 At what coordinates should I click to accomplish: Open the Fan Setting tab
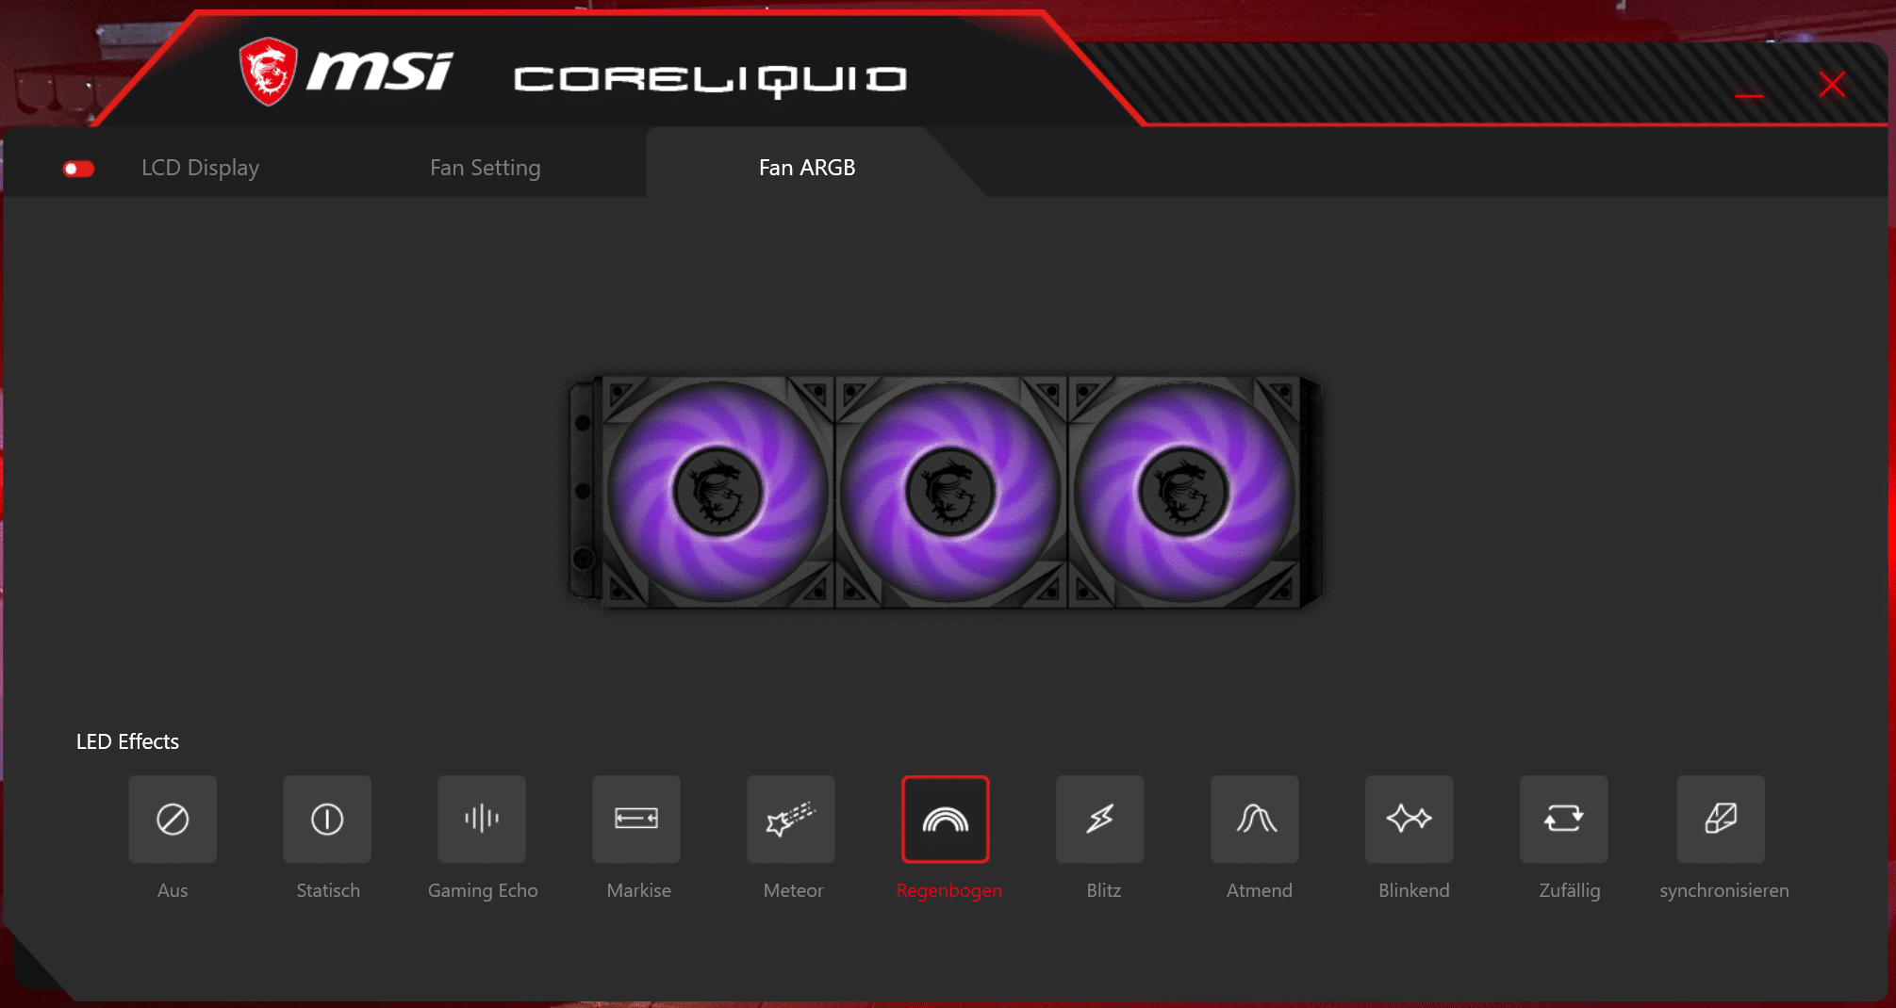tap(485, 168)
